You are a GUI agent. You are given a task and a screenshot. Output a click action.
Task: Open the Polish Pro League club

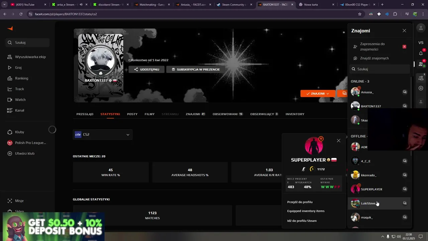(27, 143)
